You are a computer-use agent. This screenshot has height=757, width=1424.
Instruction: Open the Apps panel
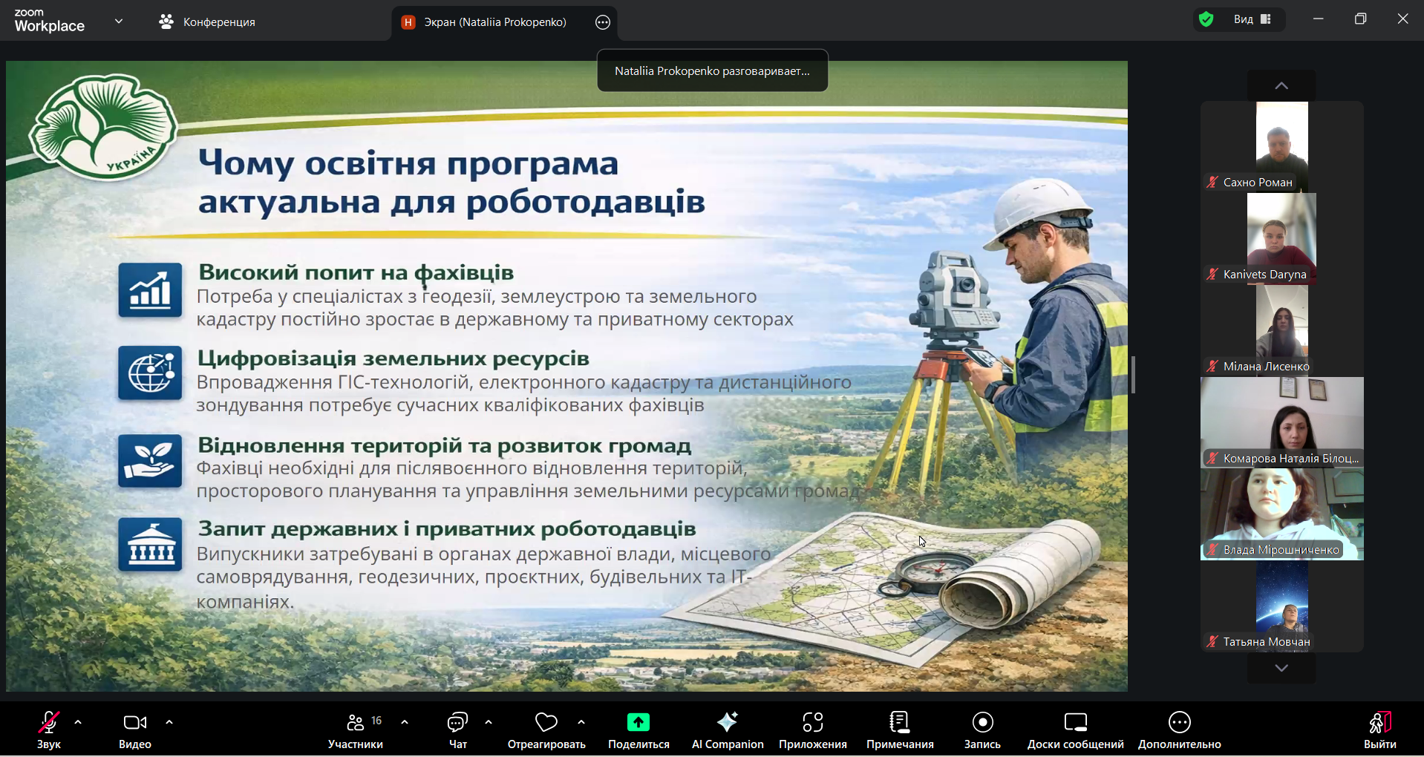(812, 730)
